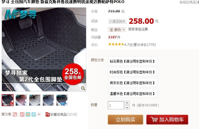Share via the blue Tencent Weibo icon
The width and height of the screenshot is (199, 129).
(34, 114)
